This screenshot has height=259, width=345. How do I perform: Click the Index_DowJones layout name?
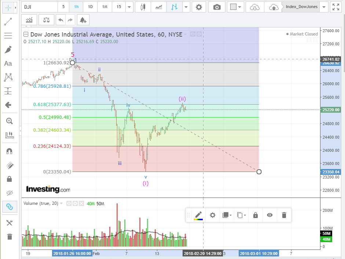pos(302,7)
